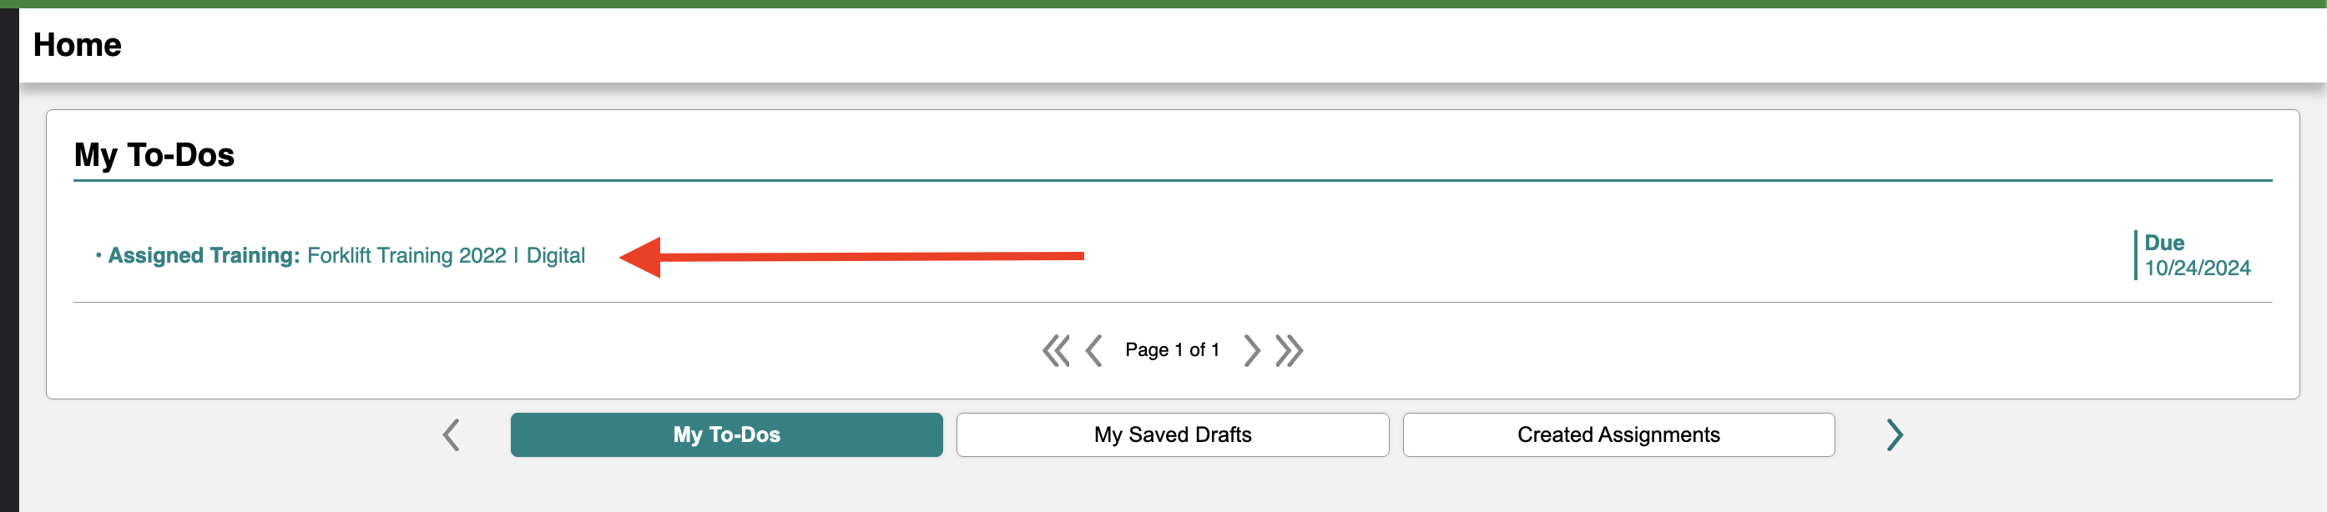Screen dimensions: 2327x512
Task: Click the Assigned Training label
Action: pyautogui.click(x=204, y=255)
